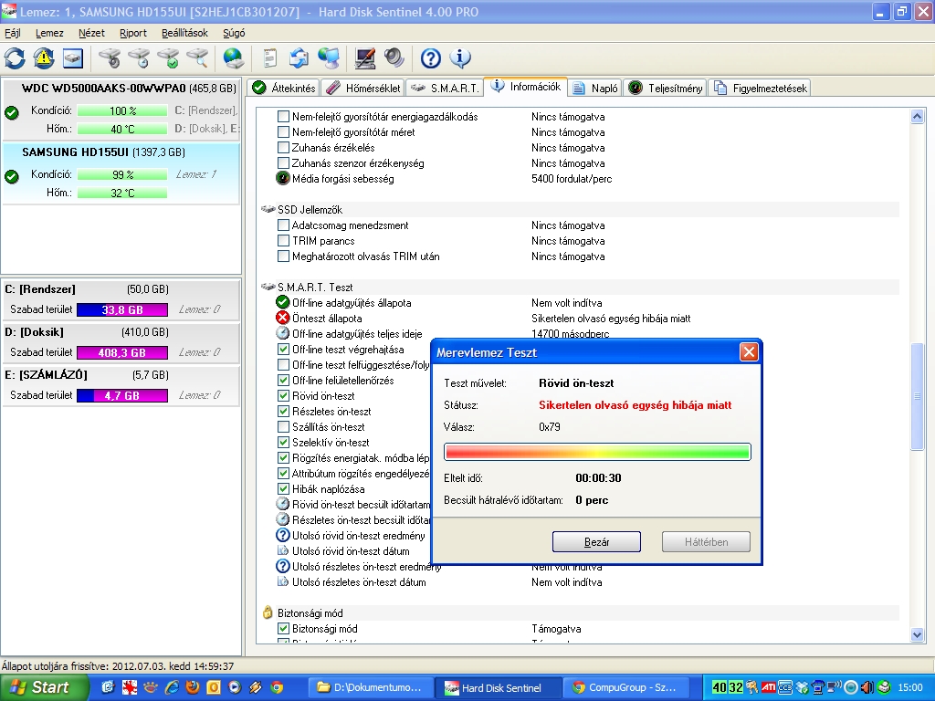Switch to the Teljesítmény tab

coord(667,89)
